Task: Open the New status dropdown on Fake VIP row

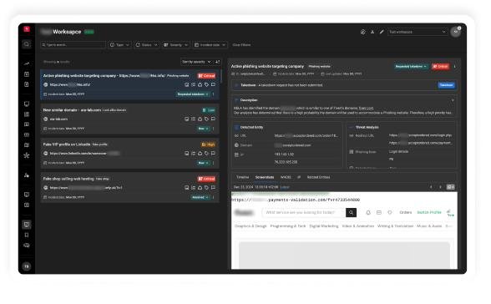Action: (203, 163)
